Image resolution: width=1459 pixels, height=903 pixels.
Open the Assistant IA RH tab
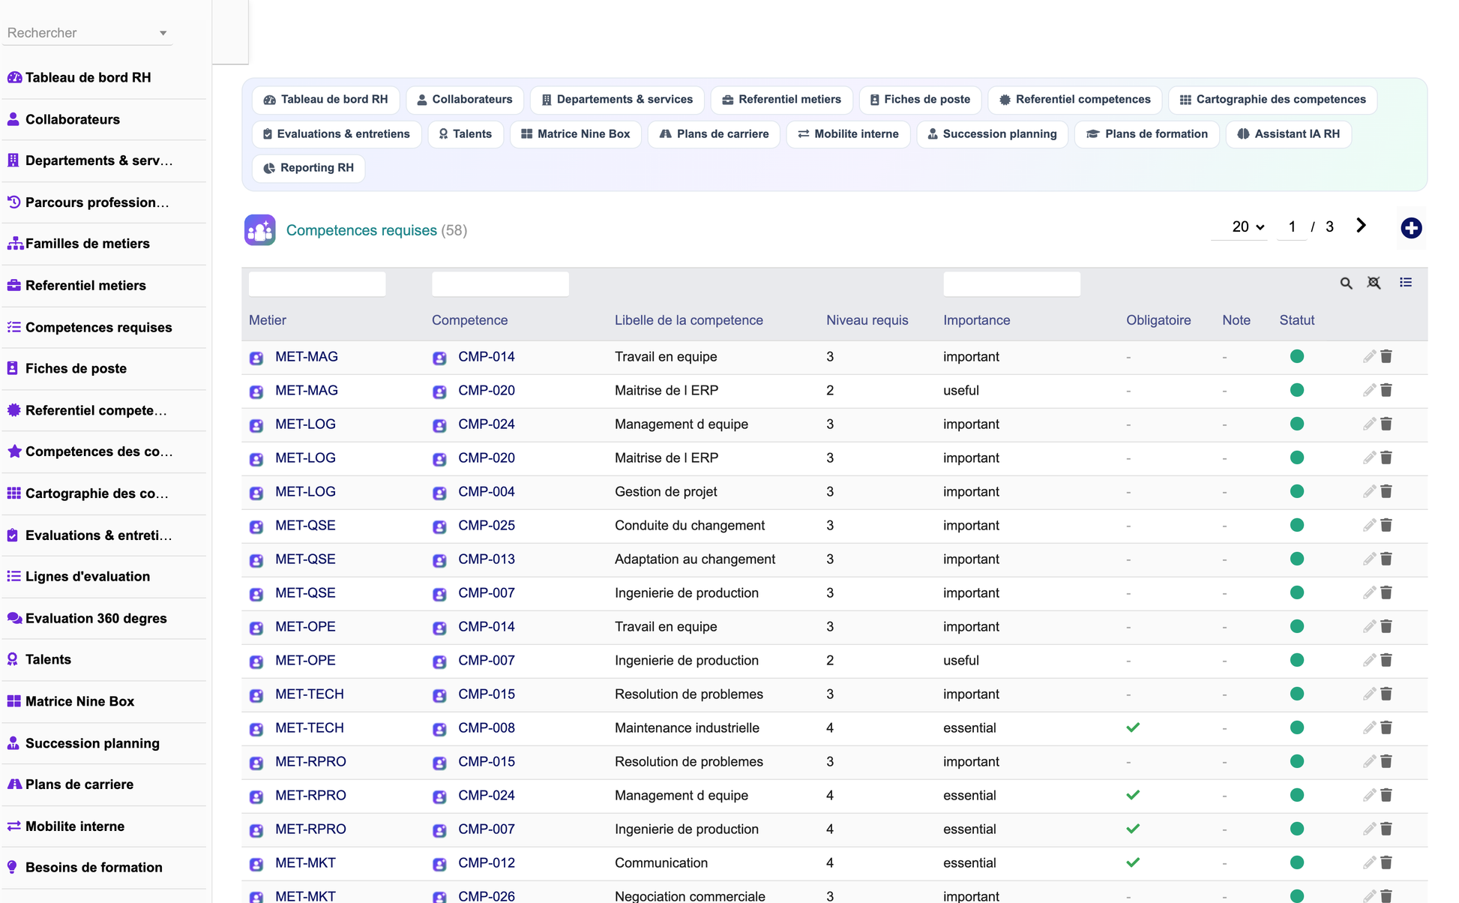(x=1288, y=134)
